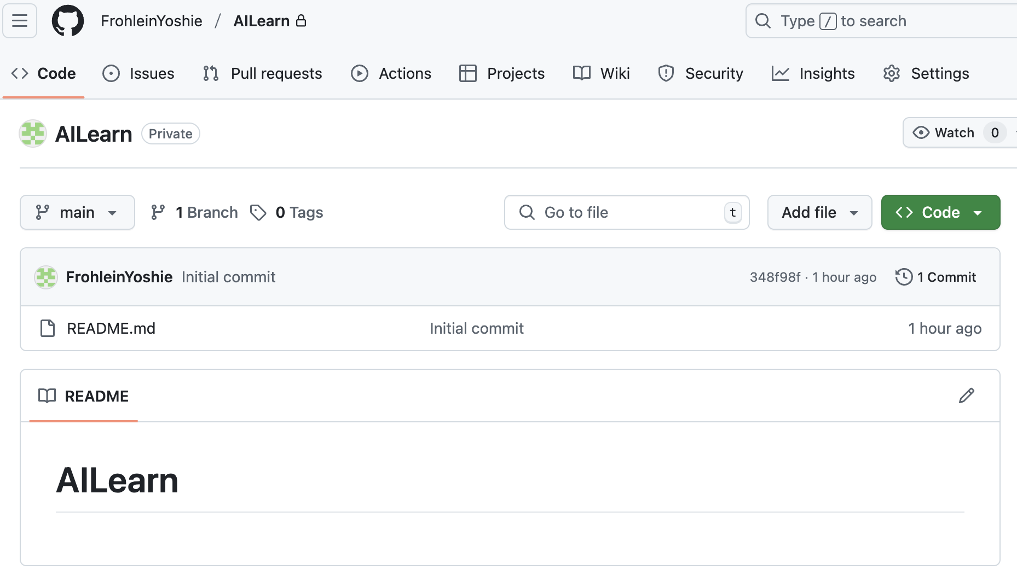Screen dimensions: 1017x581
Task: Click the history clock icon
Action: [x=904, y=277]
